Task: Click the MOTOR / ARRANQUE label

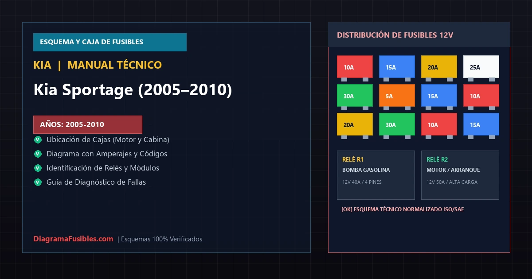Action: 453,170
